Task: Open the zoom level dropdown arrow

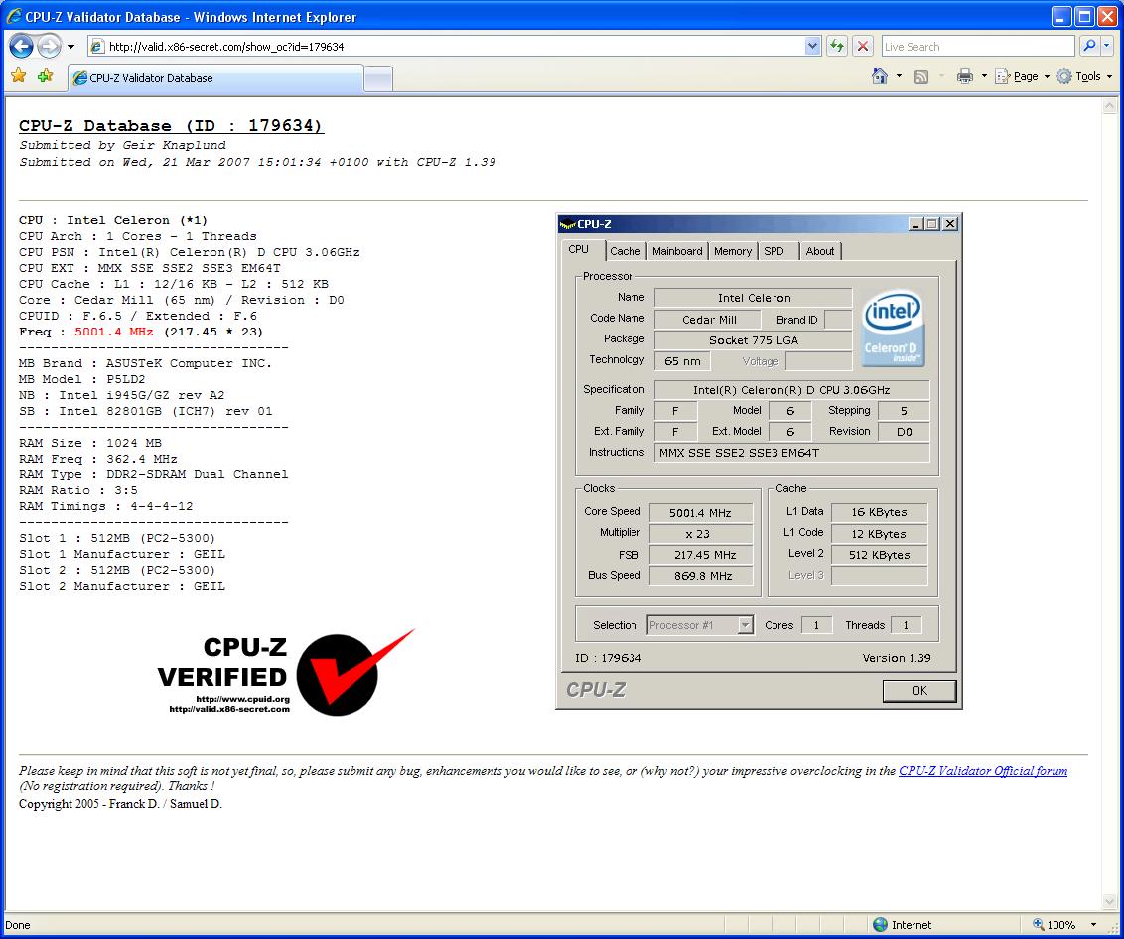Action: pyautogui.click(x=1093, y=925)
